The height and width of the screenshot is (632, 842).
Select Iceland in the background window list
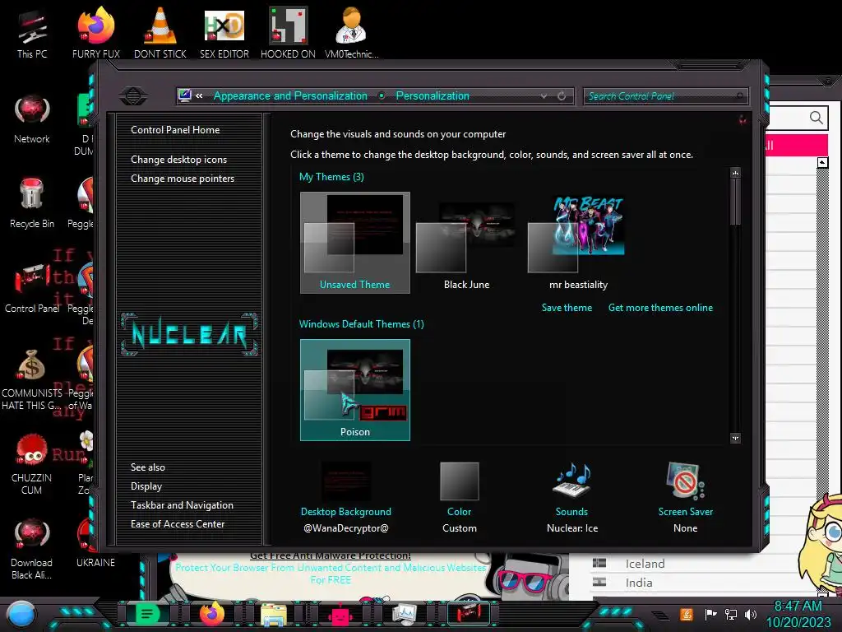coord(645,563)
